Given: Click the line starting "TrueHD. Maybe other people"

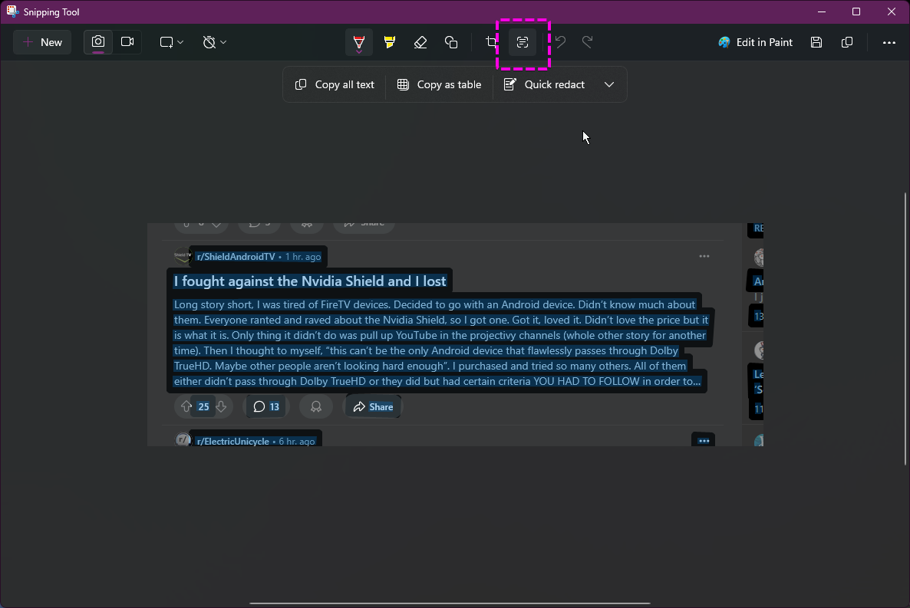Looking at the screenshot, I should click(430, 366).
